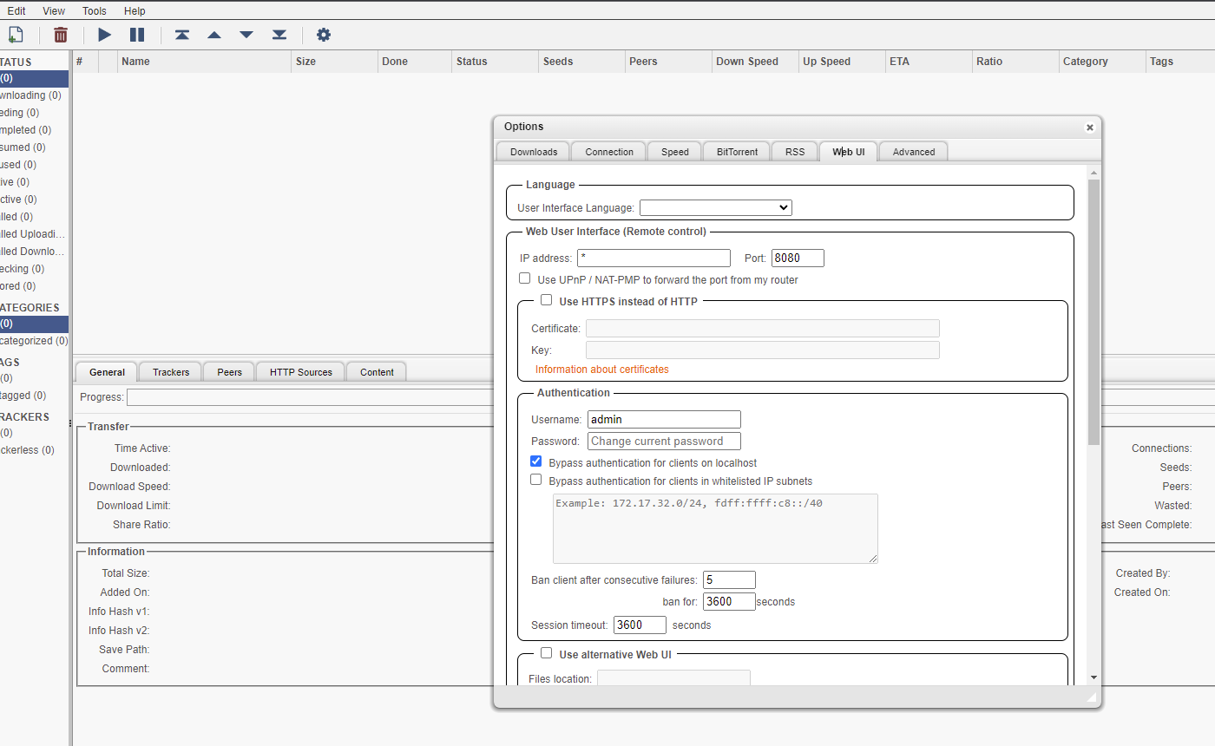Viewport: 1215px width, 746px height.
Task: Enable UPnP / NAT-PMP port forwarding checkbox
Action: [525, 278]
